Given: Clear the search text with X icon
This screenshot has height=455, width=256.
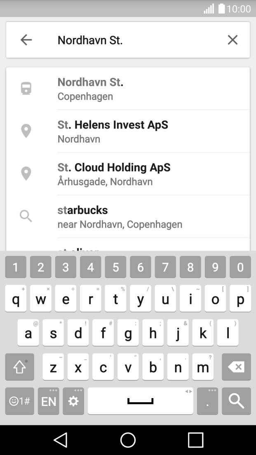Looking at the screenshot, I should pos(233,40).
